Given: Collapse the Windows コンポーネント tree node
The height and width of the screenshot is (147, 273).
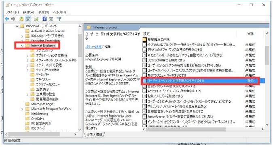Looking at the screenshot, I should 17,26.
